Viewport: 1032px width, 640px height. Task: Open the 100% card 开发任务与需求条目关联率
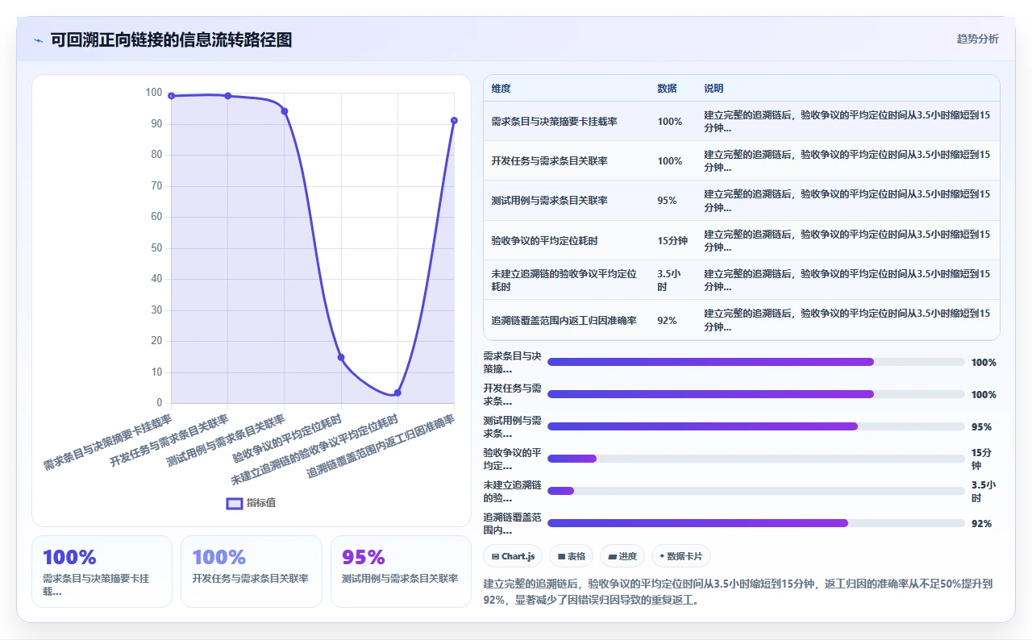coord(252,571)
